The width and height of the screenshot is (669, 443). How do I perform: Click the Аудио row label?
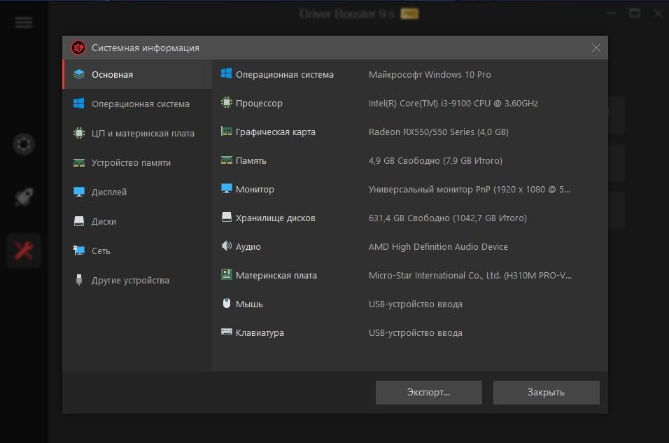[248, 246]
